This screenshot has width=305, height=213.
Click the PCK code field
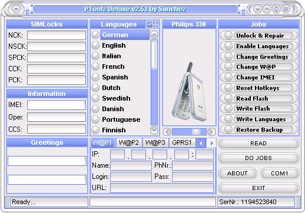57,80
